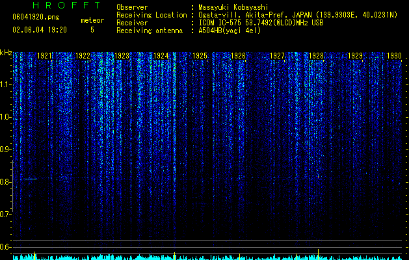The height and width of the screenshot is (260, 409).
Task: Click the date stamp 02.06.04 19:20
Action: 40,30
